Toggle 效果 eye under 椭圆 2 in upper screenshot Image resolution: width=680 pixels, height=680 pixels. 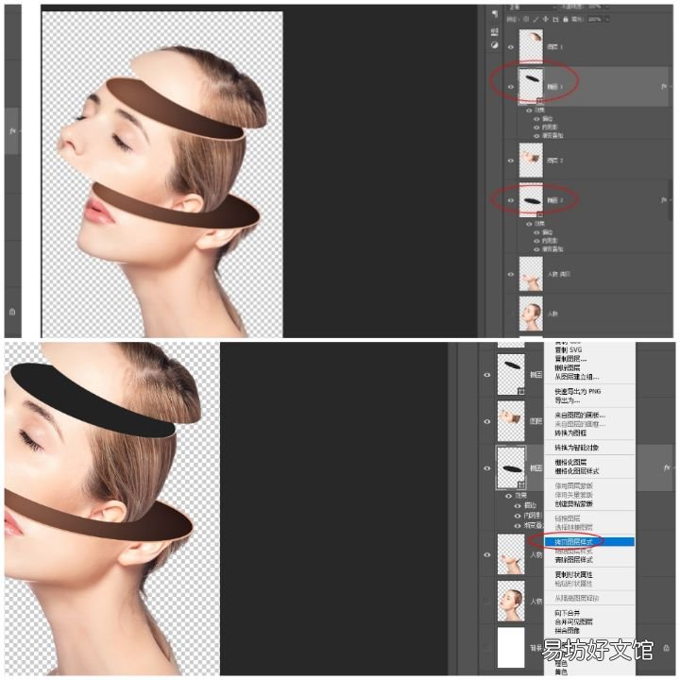click(529, 224)
